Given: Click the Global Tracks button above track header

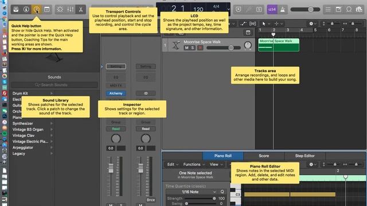Looking at the screenshot, I should pyautogui.click(x=248, y=33).
